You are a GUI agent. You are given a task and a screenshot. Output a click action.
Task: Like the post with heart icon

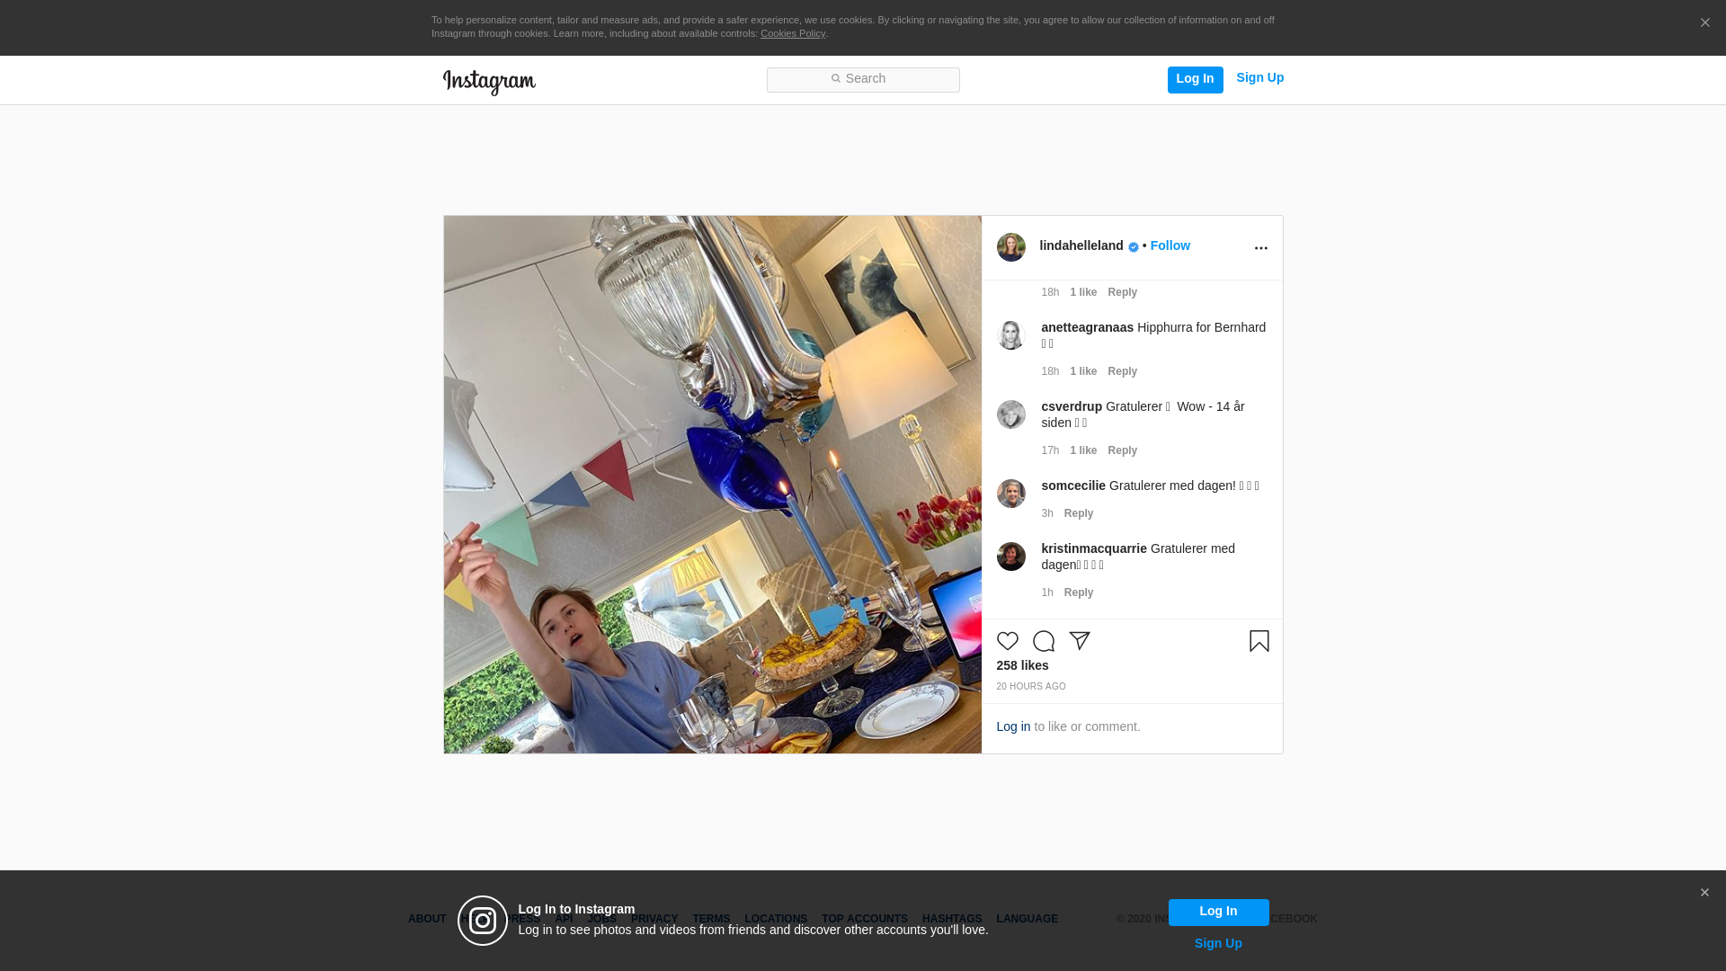pyautogui.click(x=1007, y=641)
